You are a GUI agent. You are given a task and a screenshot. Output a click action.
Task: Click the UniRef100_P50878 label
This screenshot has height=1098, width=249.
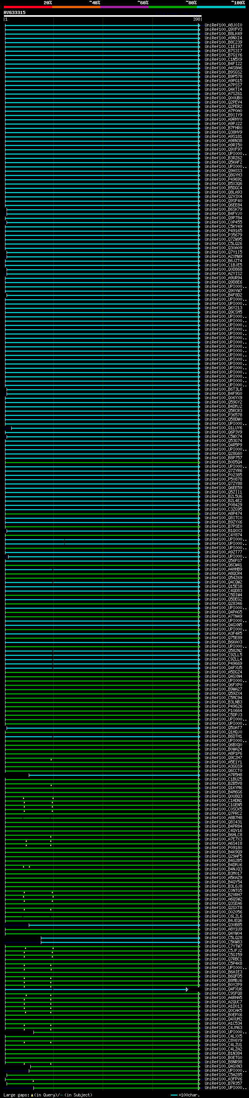[223, 479]
